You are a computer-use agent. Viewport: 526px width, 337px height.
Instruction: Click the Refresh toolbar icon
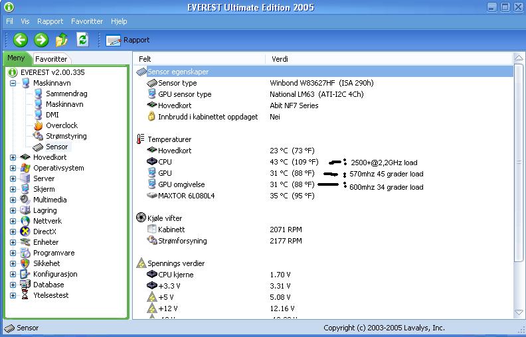pyautogui.click(x=82, y=40)
